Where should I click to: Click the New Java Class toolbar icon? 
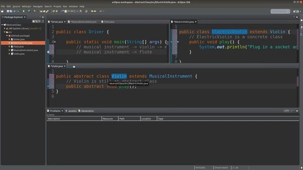click(57, 11)
